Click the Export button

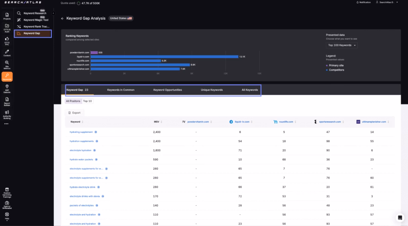74,113
